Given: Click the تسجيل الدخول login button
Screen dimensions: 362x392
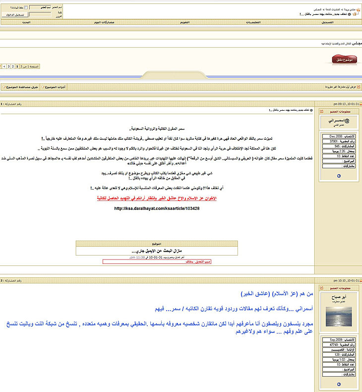Looking at the screenshot, I should (15, 15).
